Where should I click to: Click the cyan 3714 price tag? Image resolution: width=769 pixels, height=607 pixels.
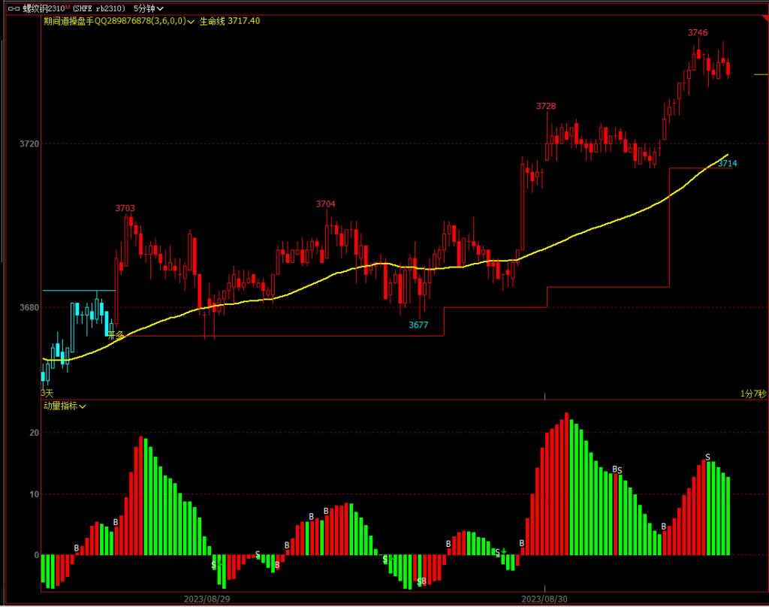(727, 163)
